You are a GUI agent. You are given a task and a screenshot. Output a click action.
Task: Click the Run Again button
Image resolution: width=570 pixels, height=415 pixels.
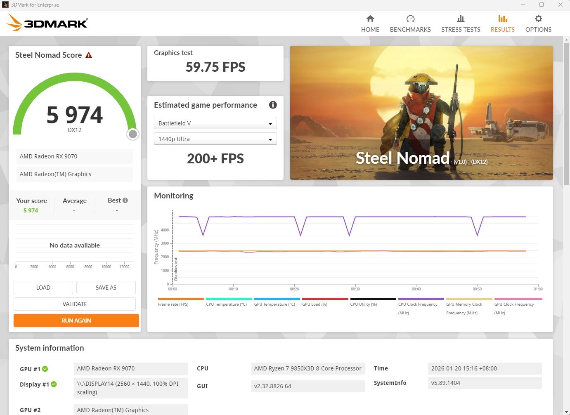coord(76,321)
